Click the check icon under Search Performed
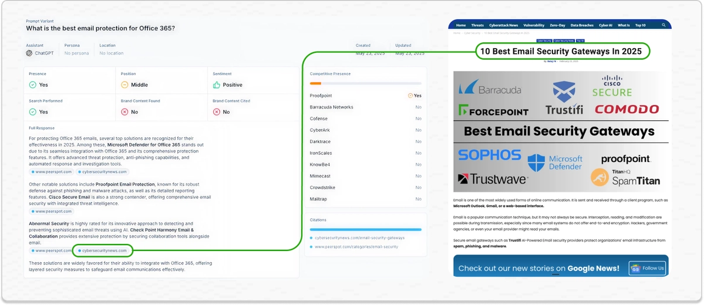704x305 pixels. (32, 111)
